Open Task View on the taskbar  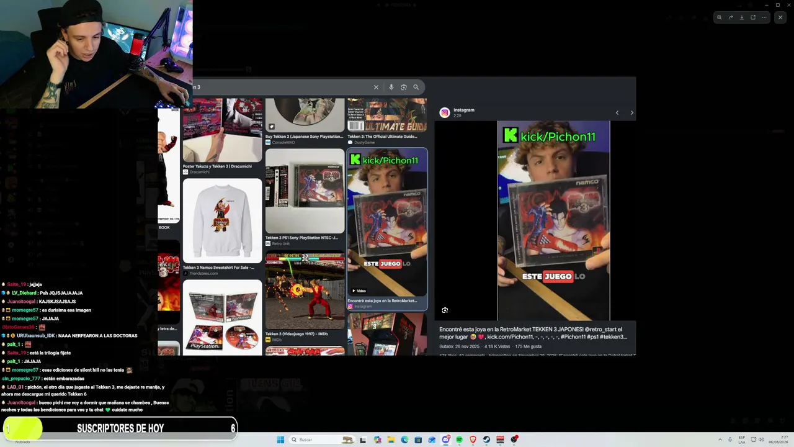363,440
